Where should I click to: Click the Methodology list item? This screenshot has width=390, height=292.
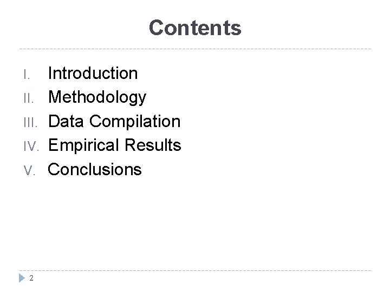(x=97, y=97)
